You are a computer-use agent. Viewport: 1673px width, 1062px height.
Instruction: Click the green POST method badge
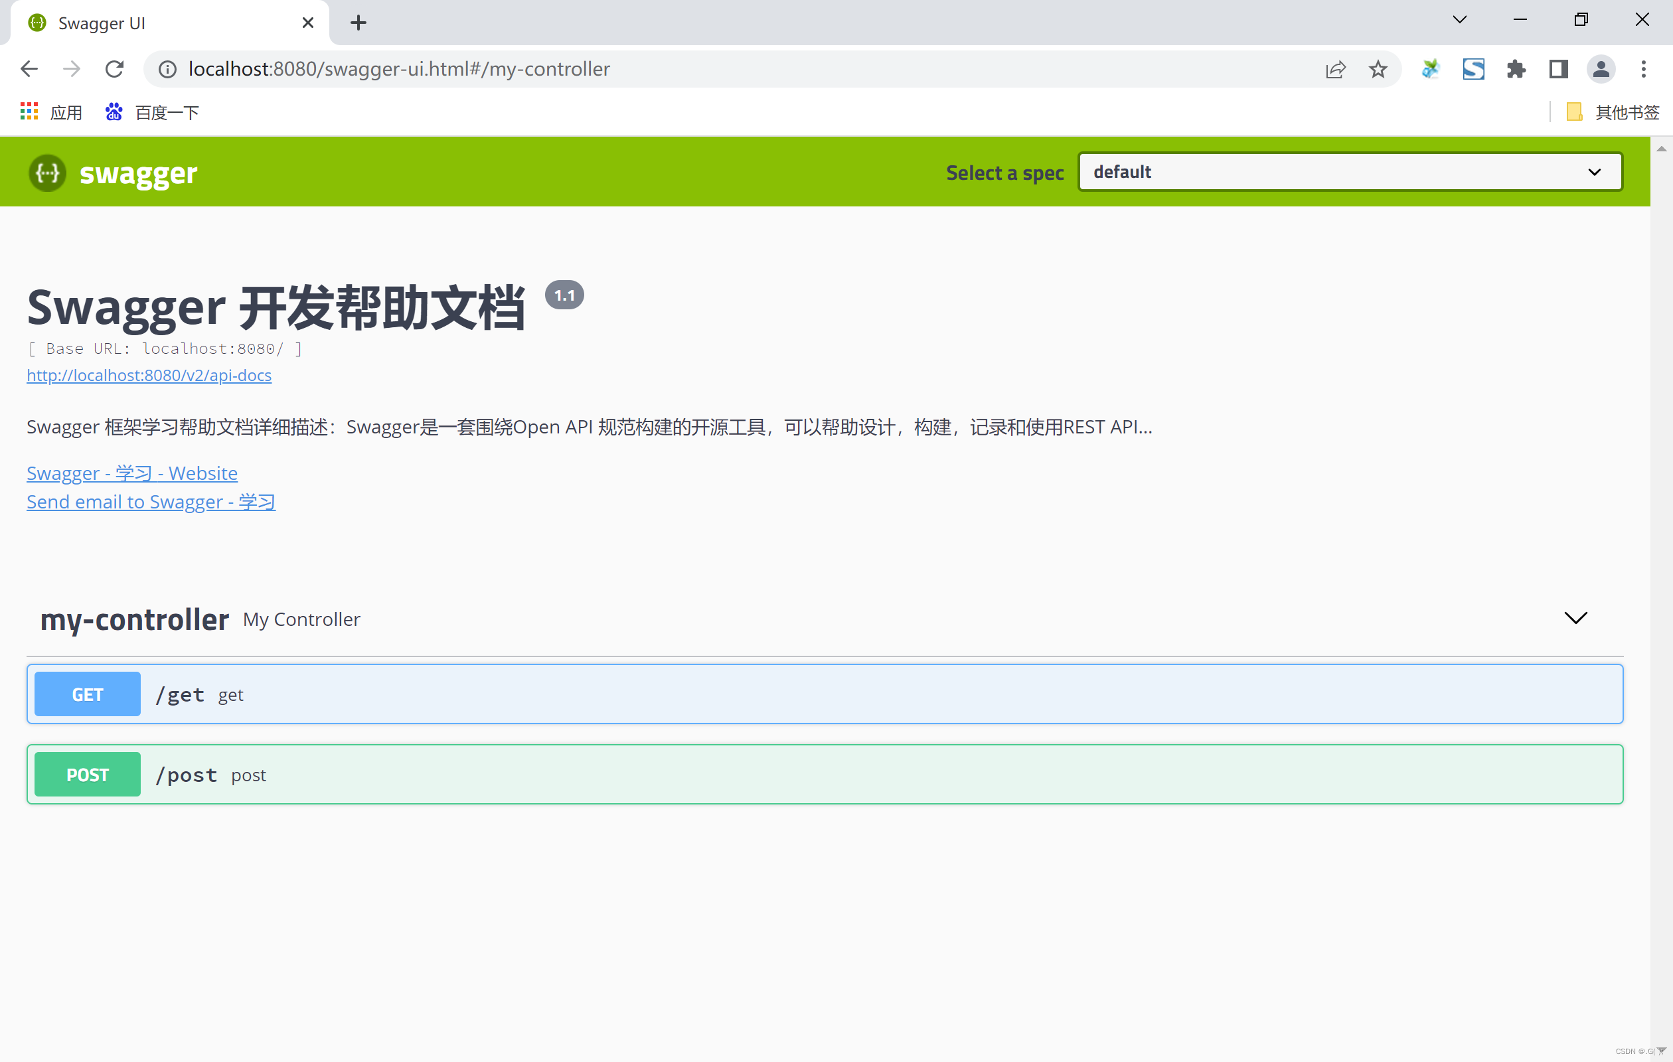[88, 774]
